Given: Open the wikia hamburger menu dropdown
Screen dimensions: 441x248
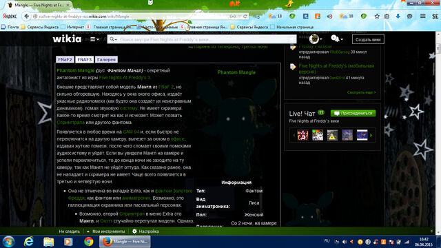Looking at the screenshot, I should tap(94, 39).
